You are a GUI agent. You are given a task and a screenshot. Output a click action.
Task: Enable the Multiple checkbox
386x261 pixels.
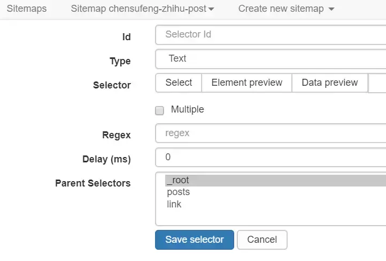[x=159, y=110]
